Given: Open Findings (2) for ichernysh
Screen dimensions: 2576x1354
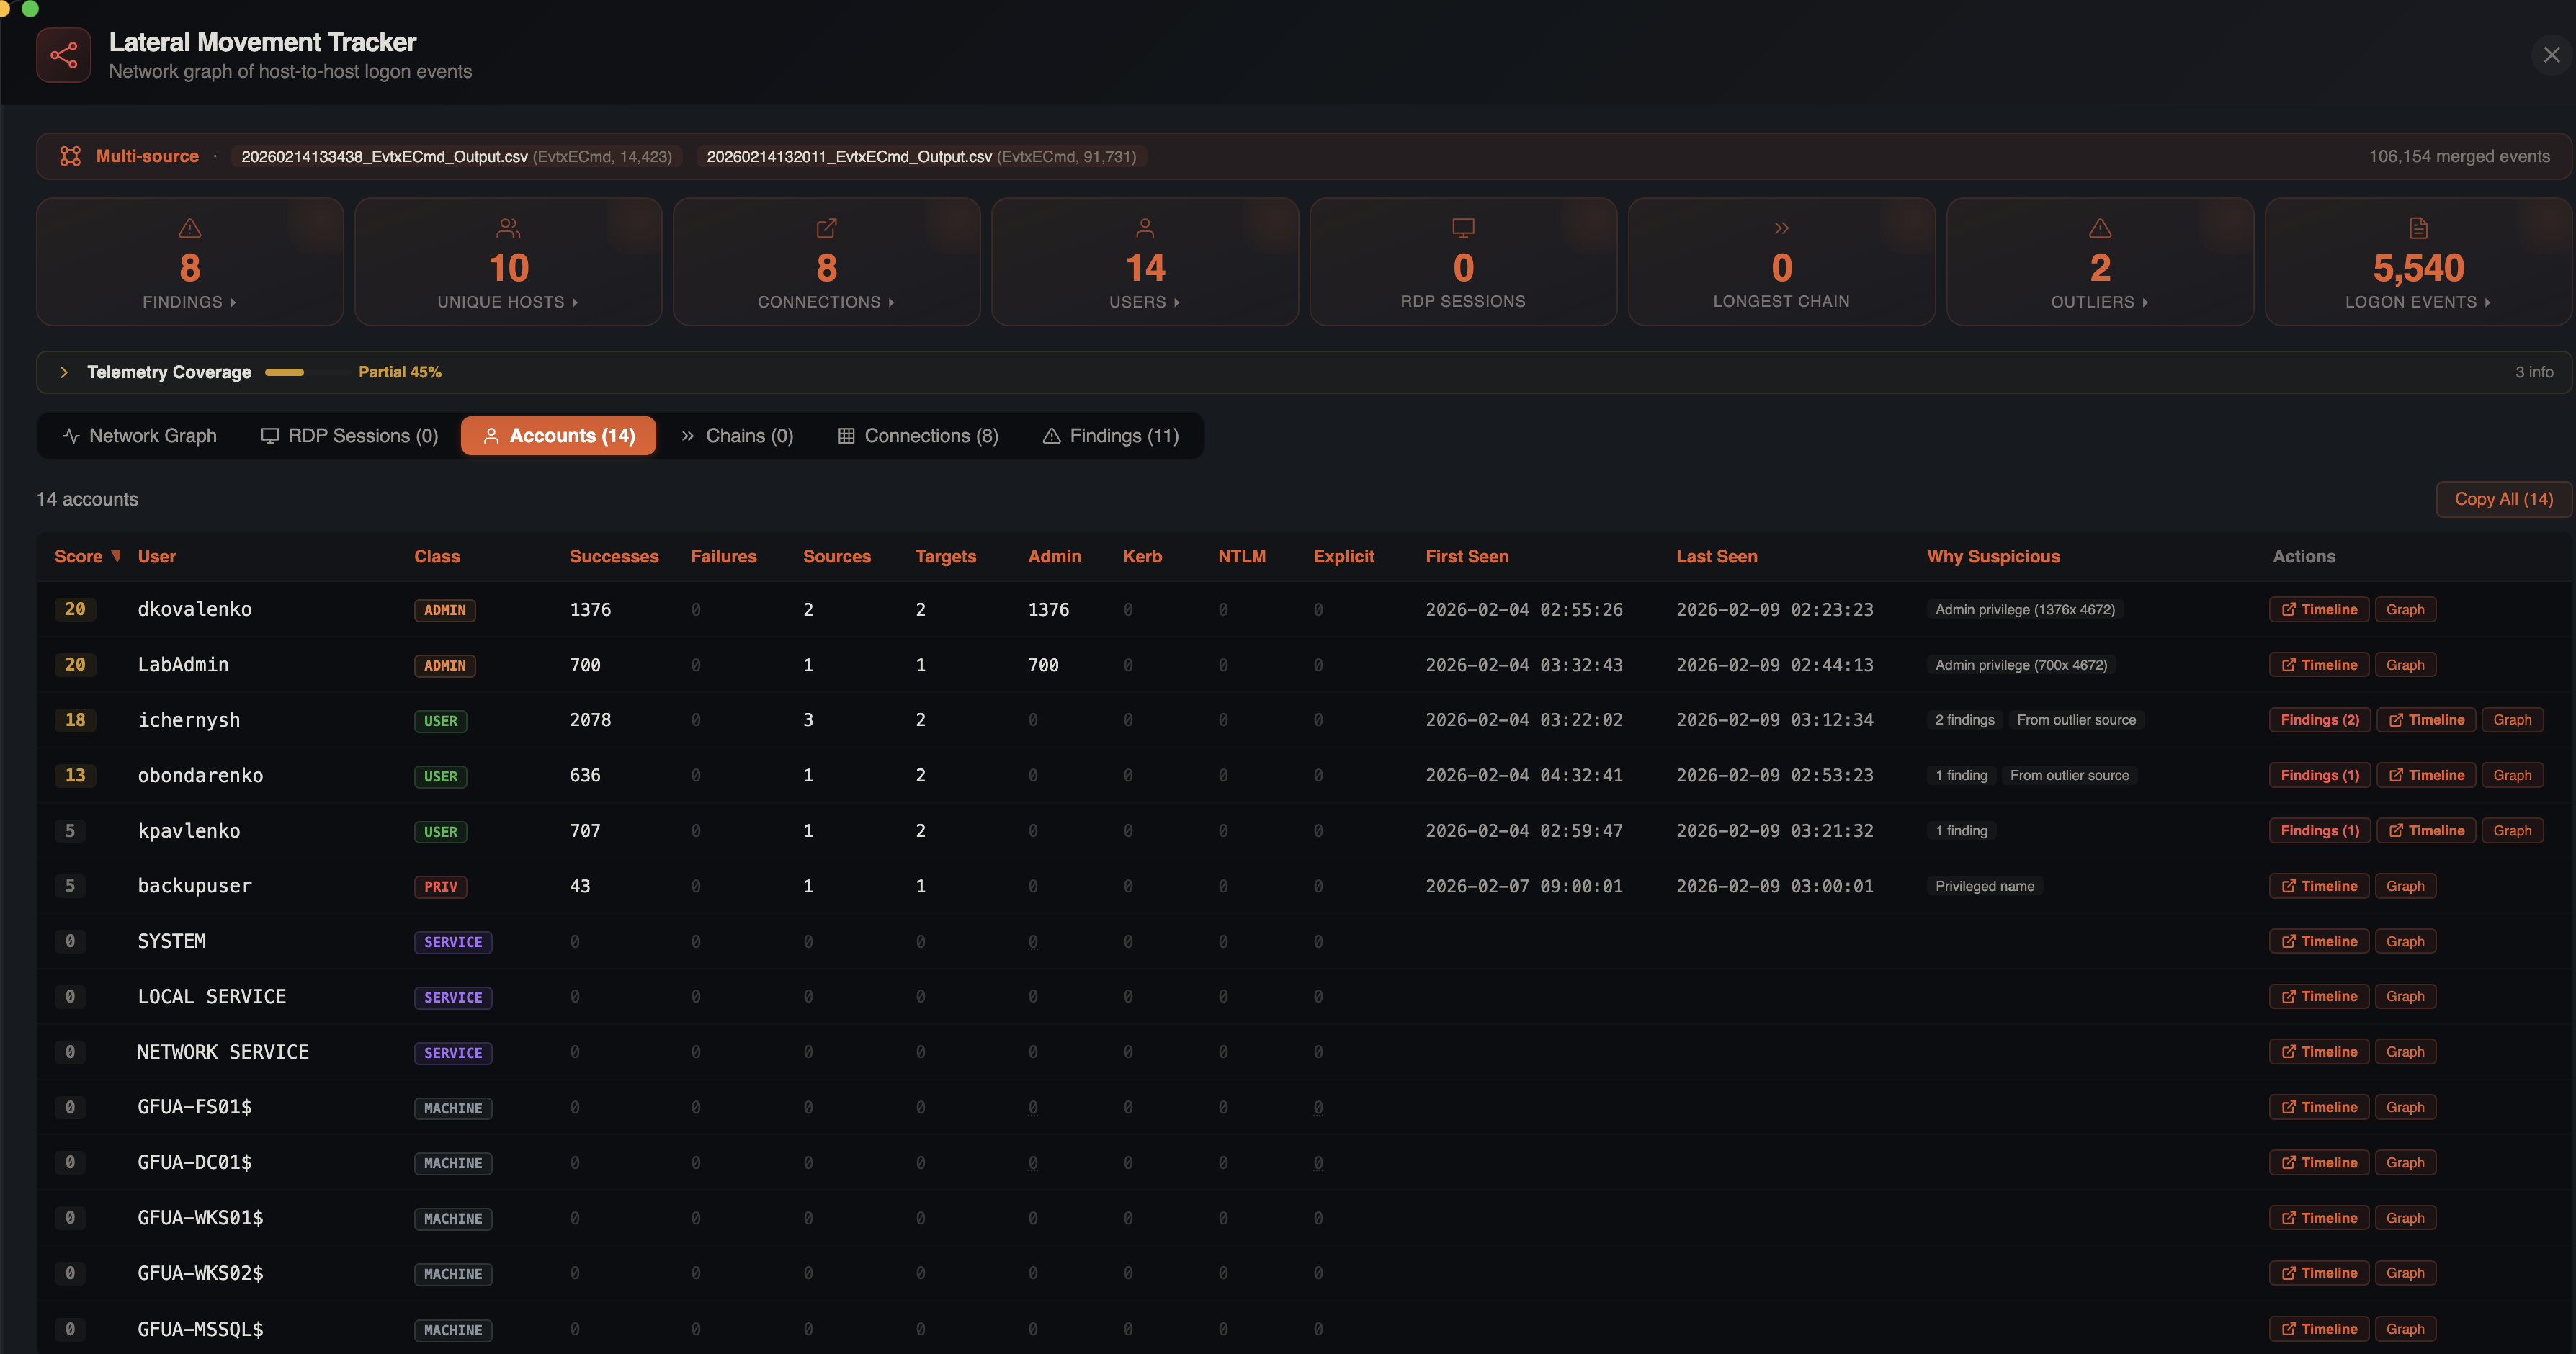Looking at the screenshot, I should click(2320, 720).
